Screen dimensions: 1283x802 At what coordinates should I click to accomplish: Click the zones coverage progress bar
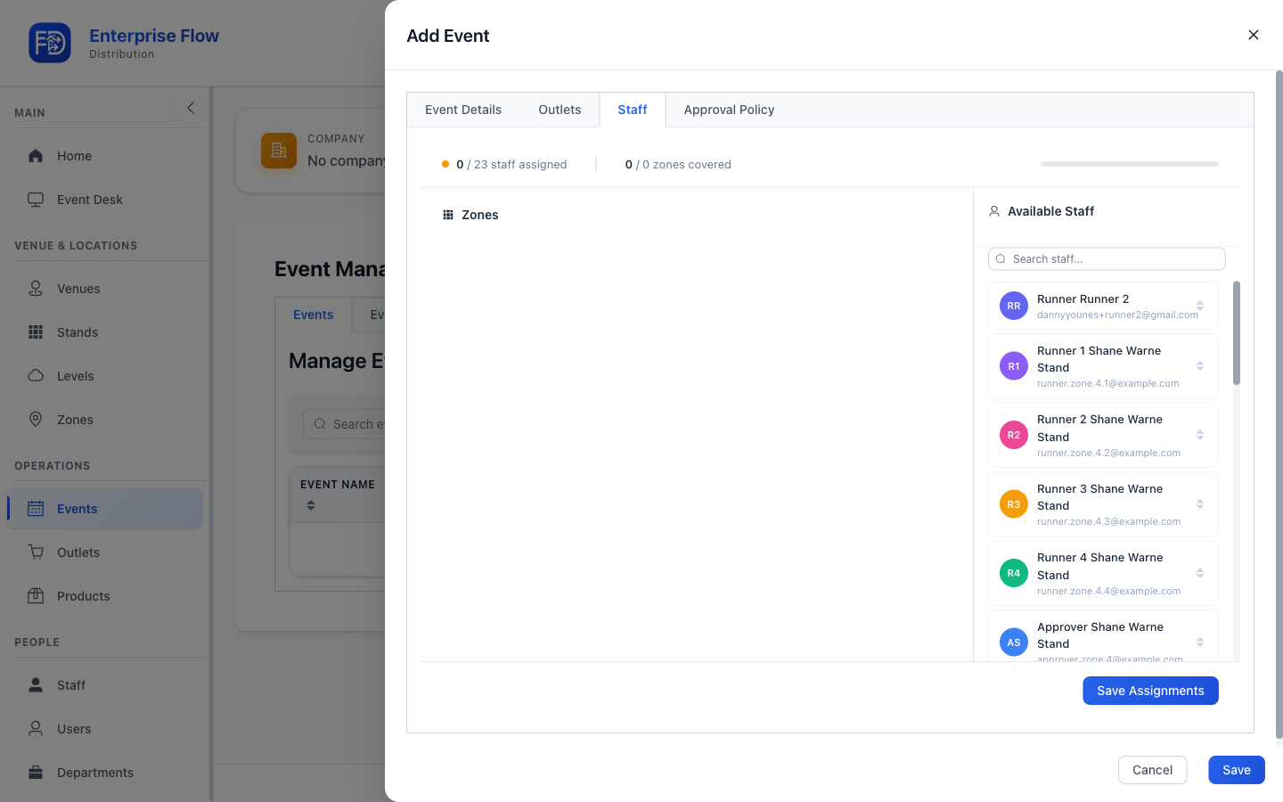[1130, 164]
